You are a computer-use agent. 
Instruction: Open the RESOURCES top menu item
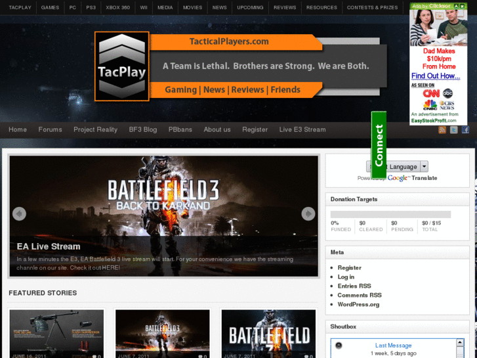pyautogui.click(x=321, y=7)
